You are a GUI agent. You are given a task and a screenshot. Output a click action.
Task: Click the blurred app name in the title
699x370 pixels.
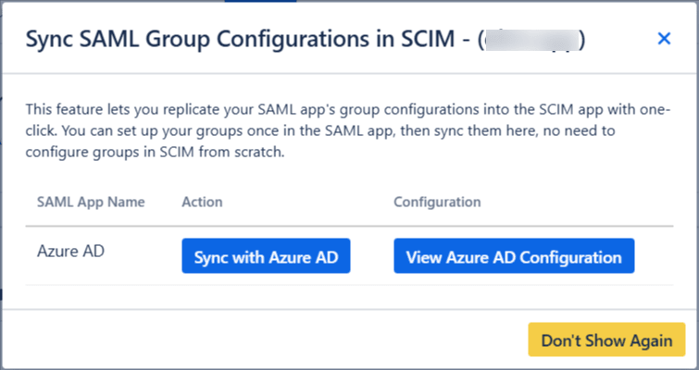pyautogui.click(x=533, y=40)
